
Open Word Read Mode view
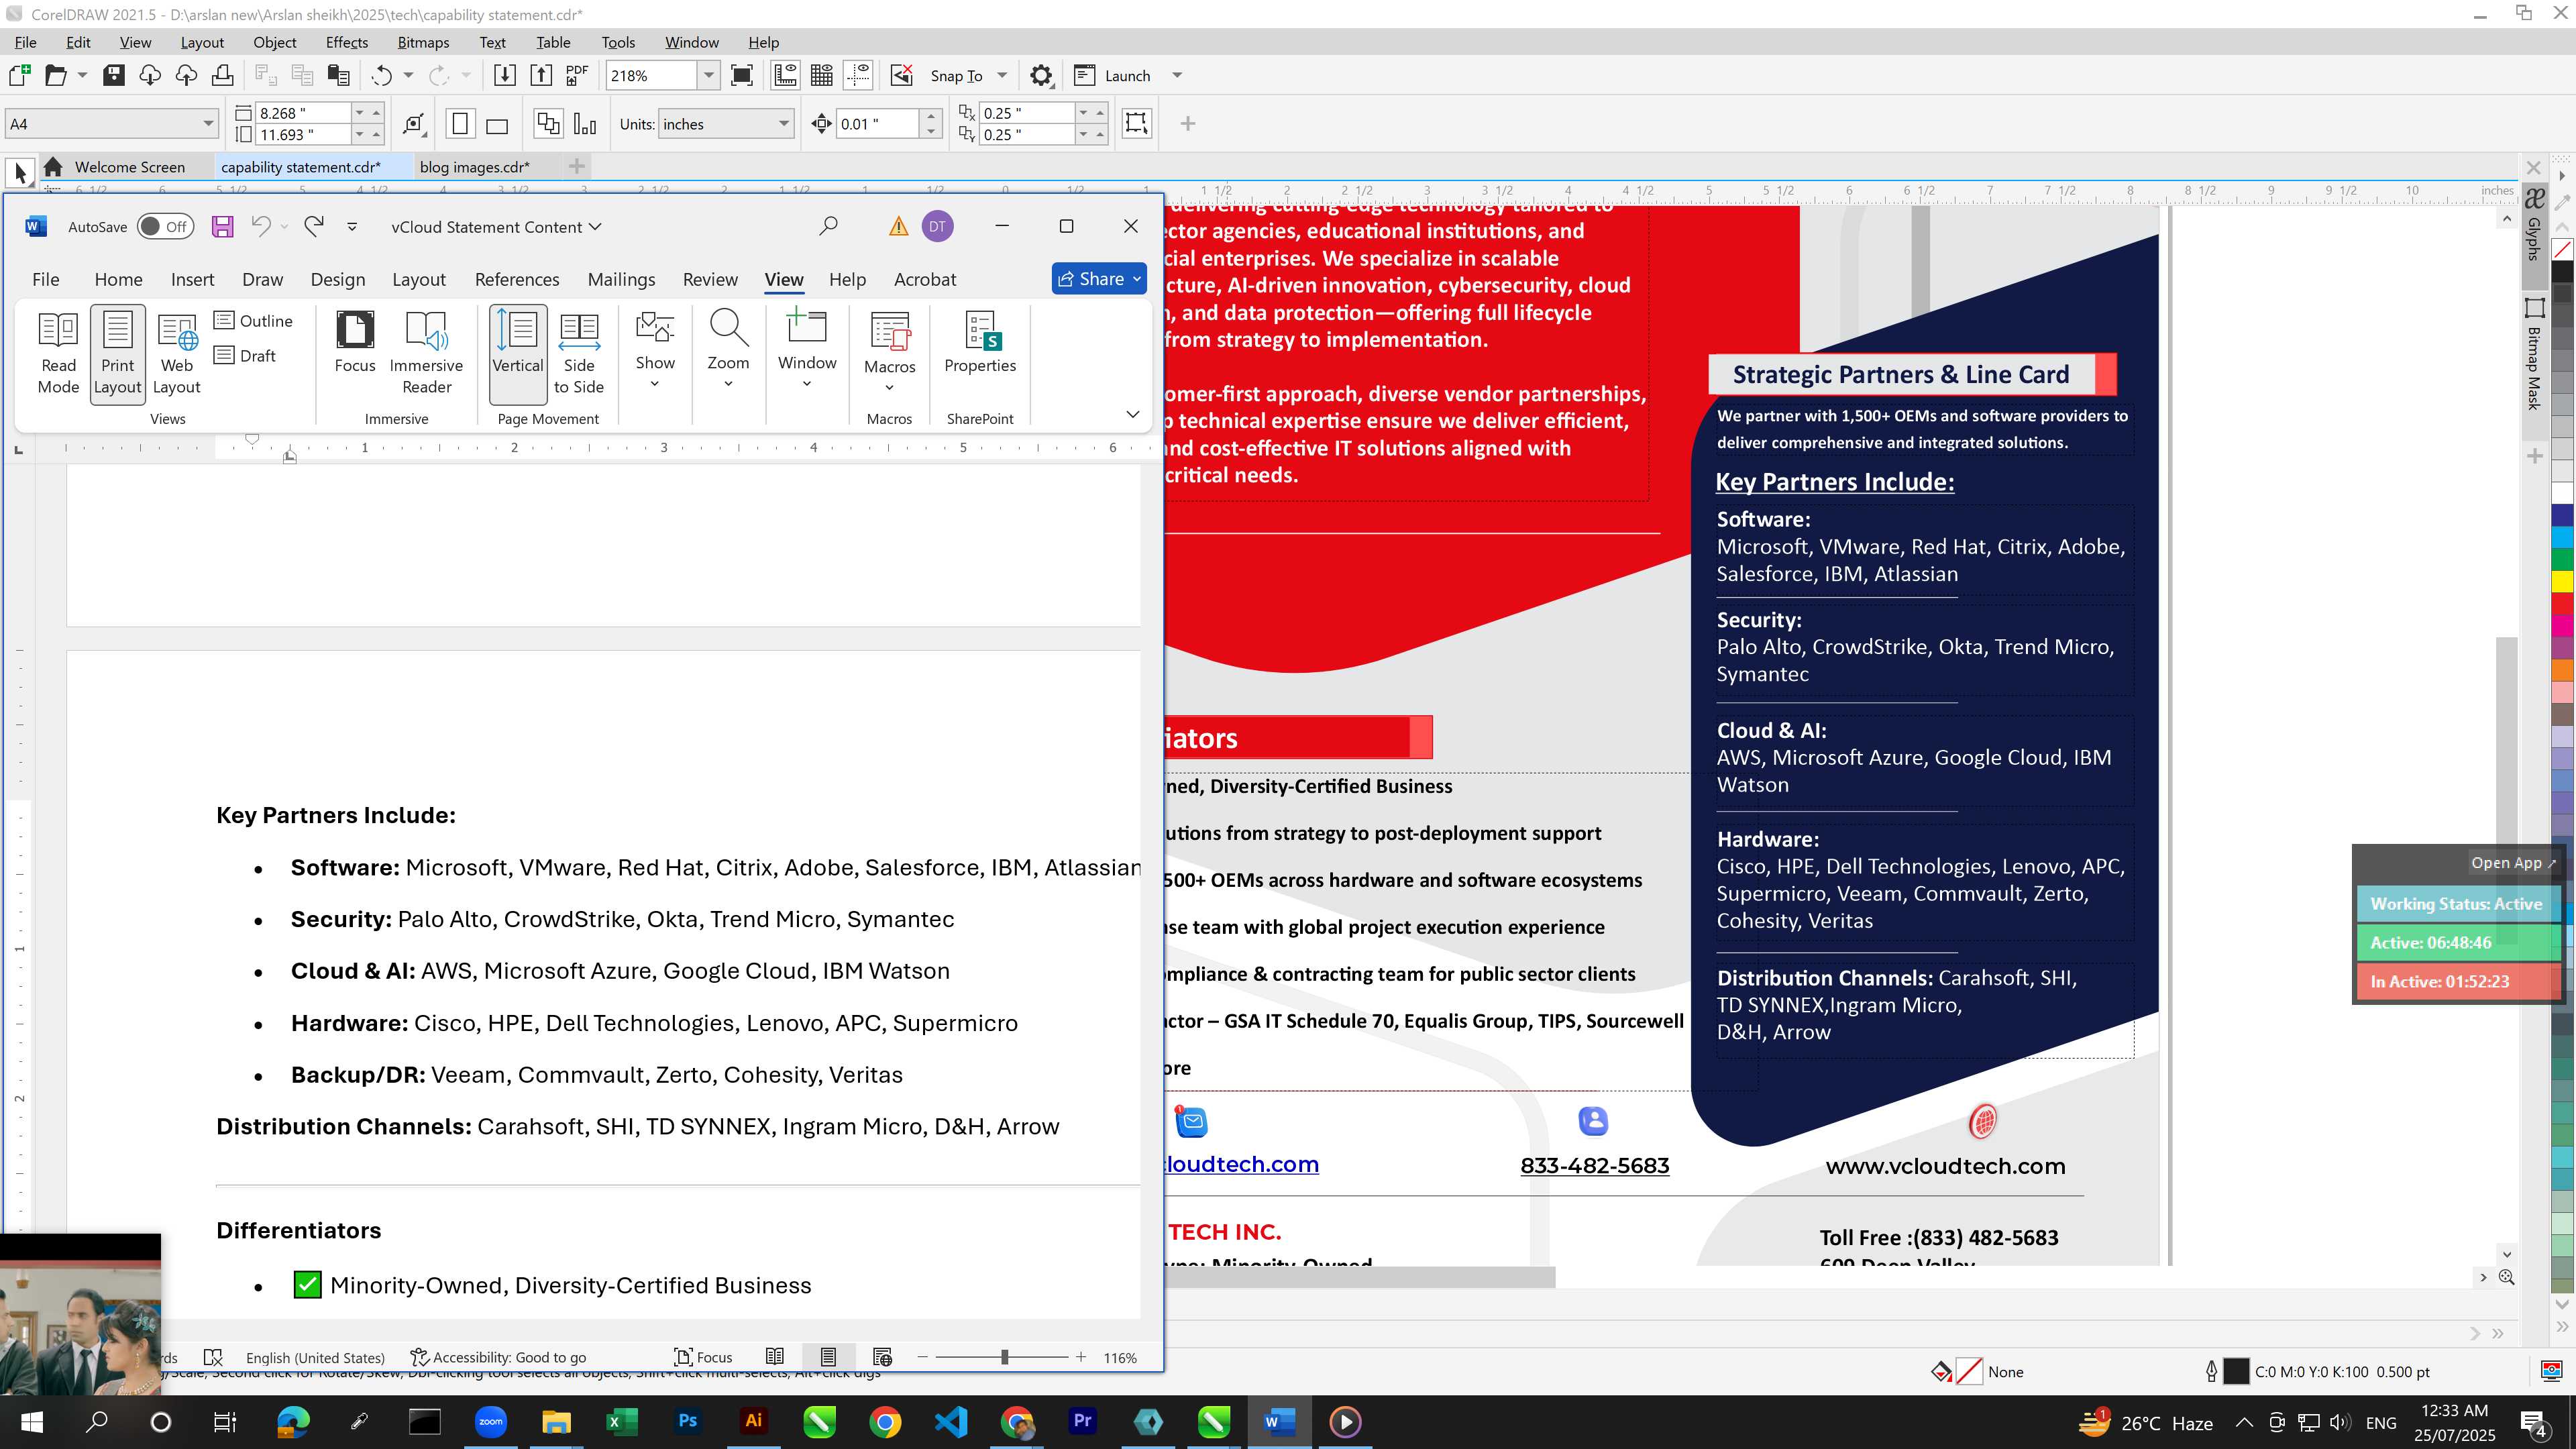[58, 353]
